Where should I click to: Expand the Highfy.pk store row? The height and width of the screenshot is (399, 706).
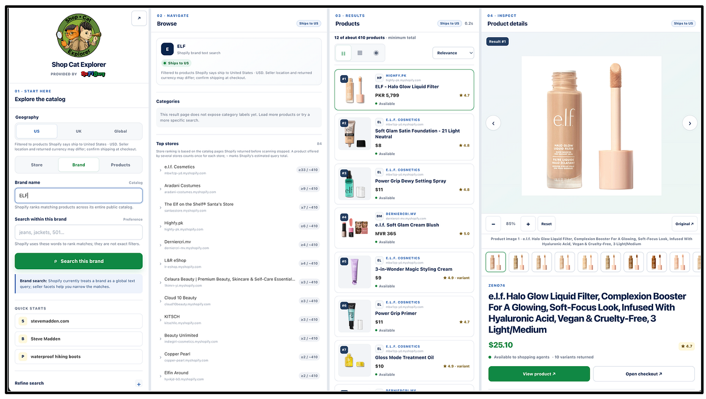pyautogui.click(x=239, y=226)
